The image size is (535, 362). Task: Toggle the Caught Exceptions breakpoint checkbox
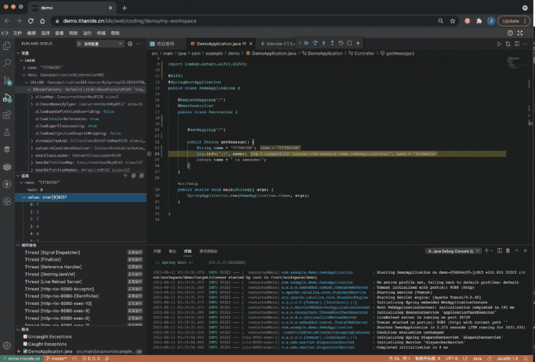coord(23,343)
